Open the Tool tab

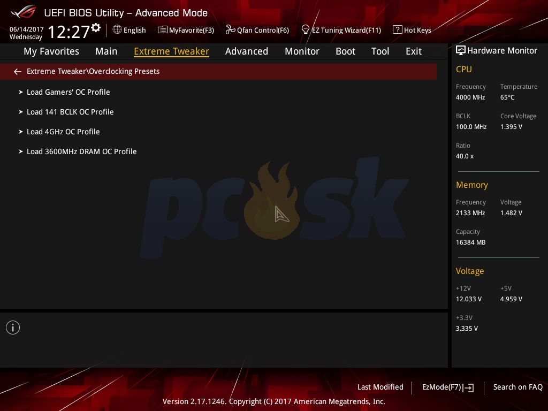380,51
